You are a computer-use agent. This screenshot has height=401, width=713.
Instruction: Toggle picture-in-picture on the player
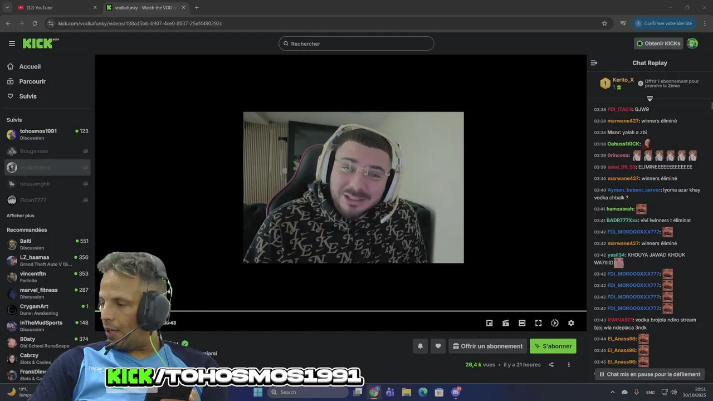pyautogui.click(x=489, y=323)
